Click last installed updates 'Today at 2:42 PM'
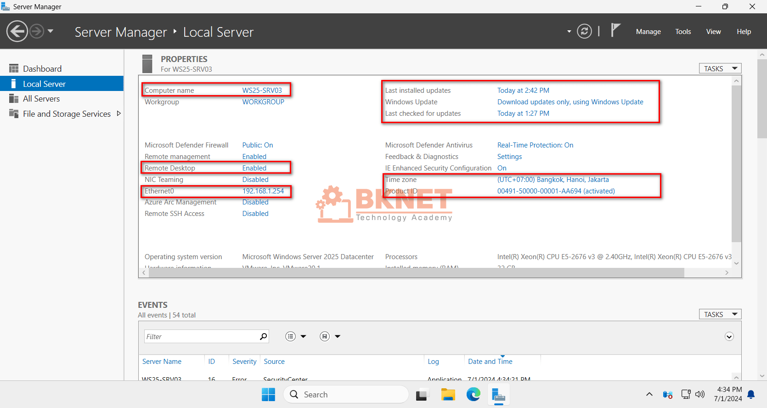Viewport: 767px width, 408px height. point(523,91)
